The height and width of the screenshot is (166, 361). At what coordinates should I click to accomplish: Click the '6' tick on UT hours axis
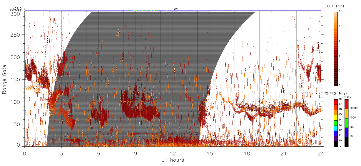point(98,153)
